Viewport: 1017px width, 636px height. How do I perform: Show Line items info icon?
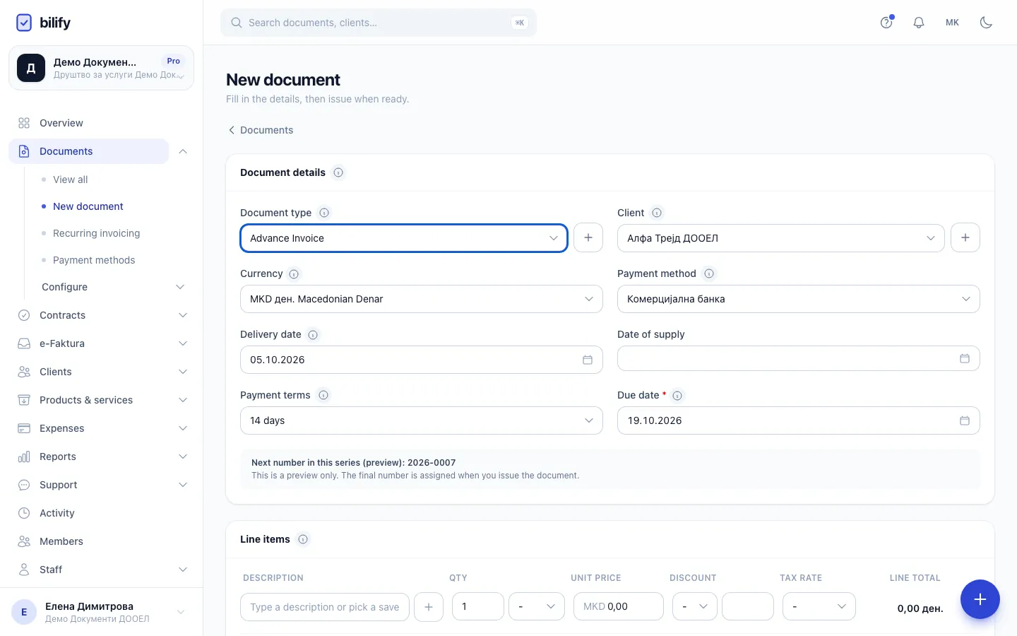tap(303, 539)
